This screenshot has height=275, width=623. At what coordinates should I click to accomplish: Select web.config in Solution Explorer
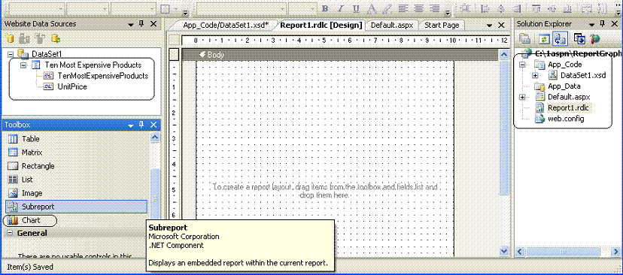coord(566,119)
